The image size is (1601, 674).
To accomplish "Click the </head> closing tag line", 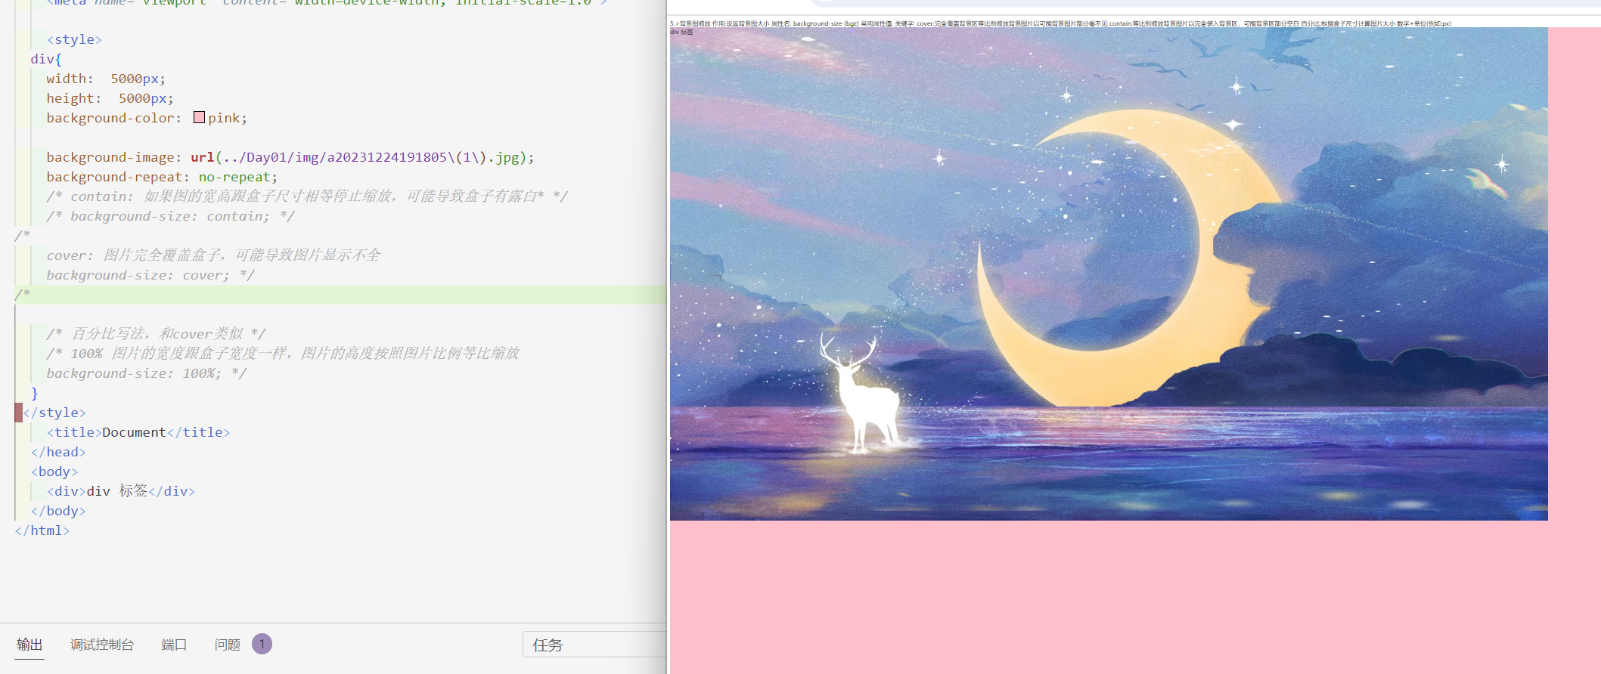I will pyautogui.click(x=58, y=452).
